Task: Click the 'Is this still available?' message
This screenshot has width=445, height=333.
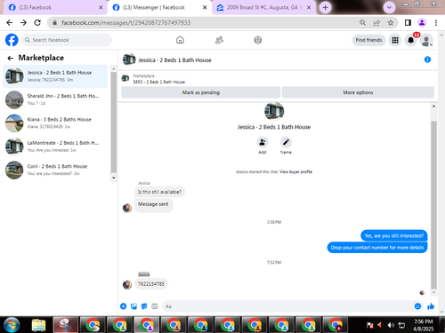Action: (159, 192)
